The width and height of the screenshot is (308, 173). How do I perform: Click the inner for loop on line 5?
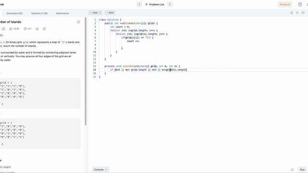pos(141,34)
